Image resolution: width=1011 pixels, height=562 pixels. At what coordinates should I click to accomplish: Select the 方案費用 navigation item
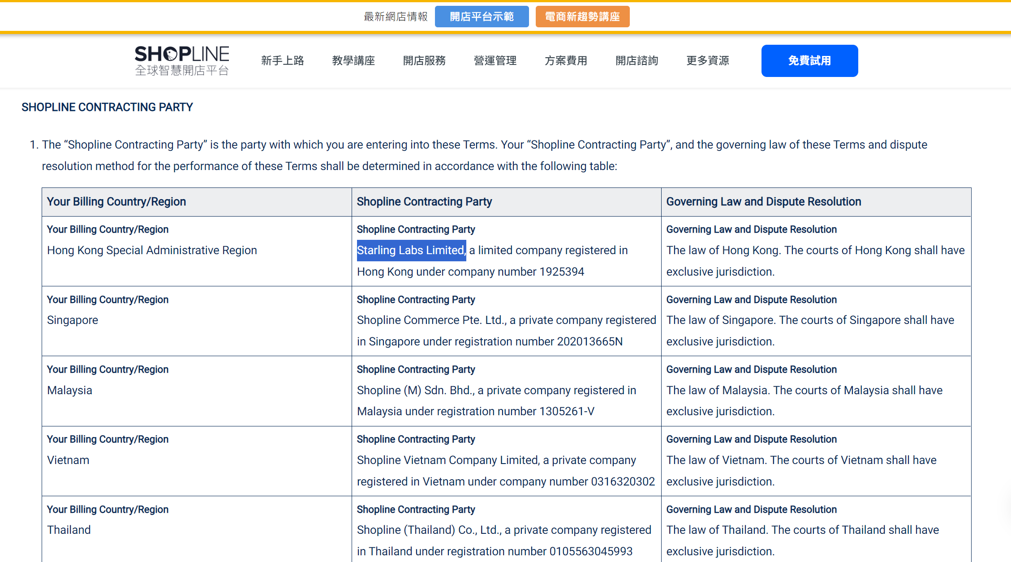566,60
